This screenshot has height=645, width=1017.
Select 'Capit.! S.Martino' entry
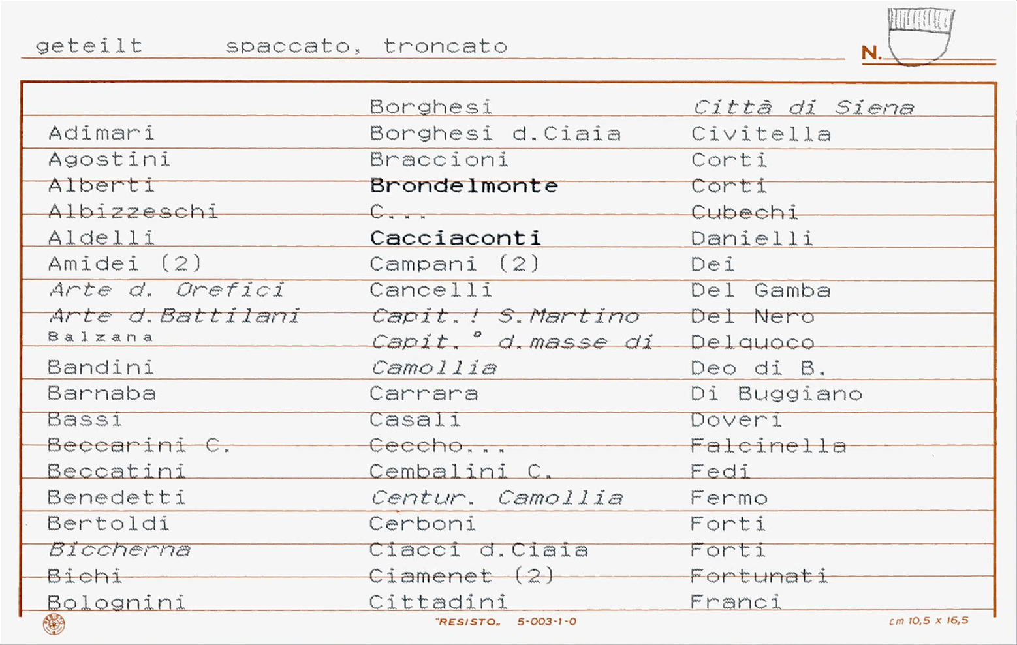[x=505, y=316]
